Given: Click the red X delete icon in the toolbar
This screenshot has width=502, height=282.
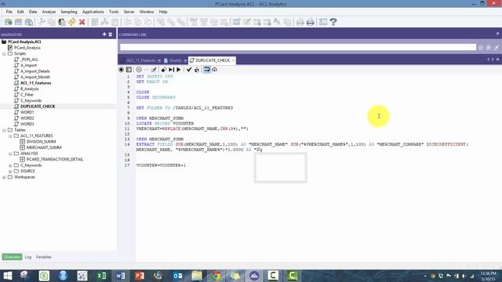Looking at the screenshot, I should [x=82, y=22].
